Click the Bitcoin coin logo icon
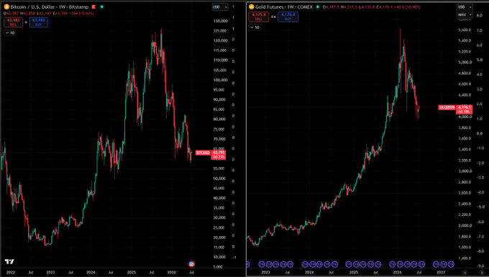 6,6
